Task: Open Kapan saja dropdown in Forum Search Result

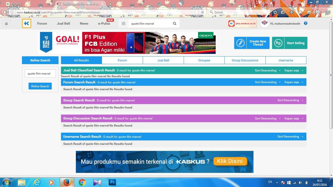Action: [x=294, y=82]
